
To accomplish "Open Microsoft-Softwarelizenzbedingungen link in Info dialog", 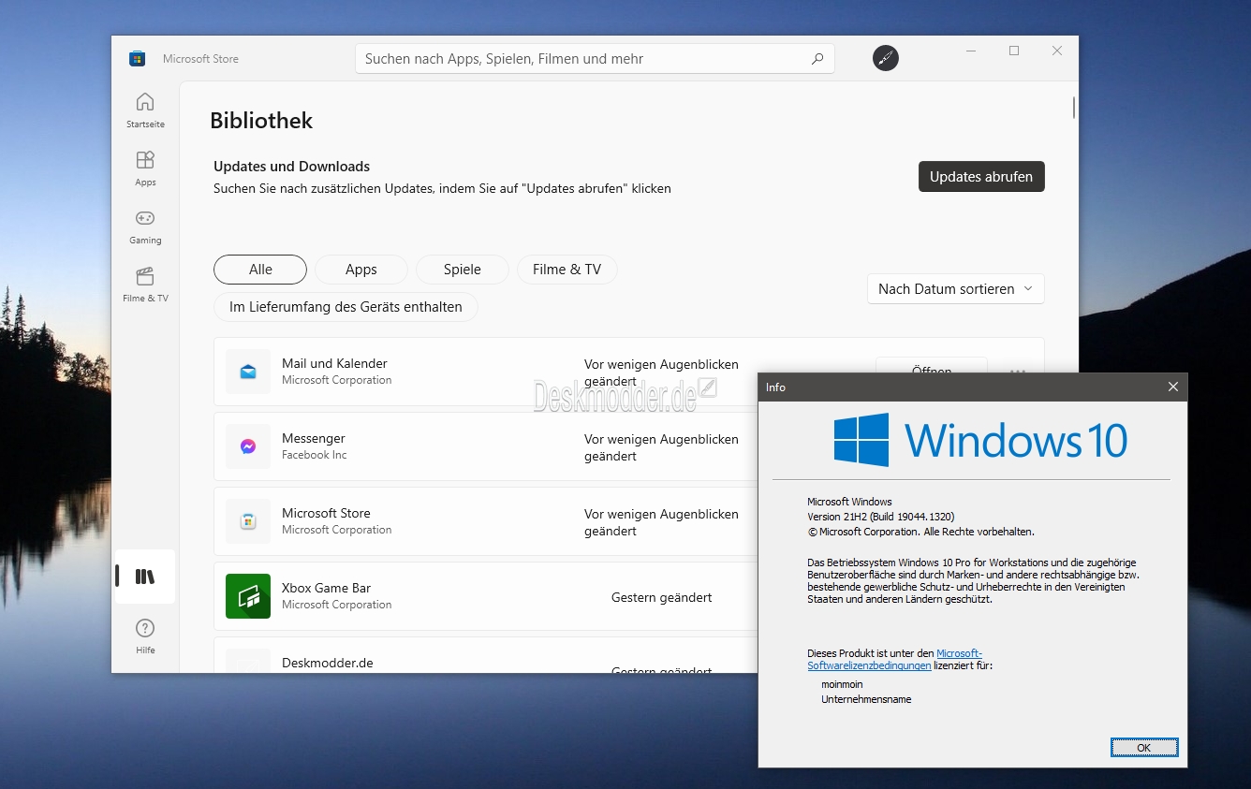I will tap(894, 660).
